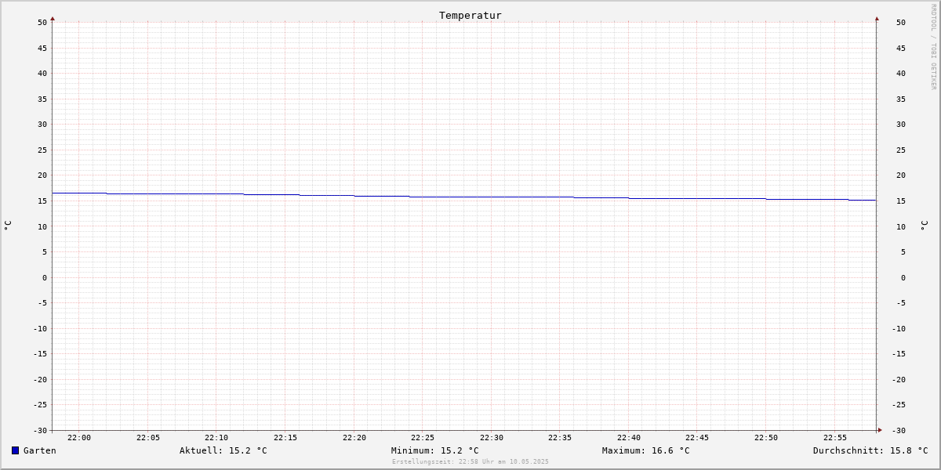Click the 22:00 time axis label
Screen dimensions: 941x470
pos(79,437)
